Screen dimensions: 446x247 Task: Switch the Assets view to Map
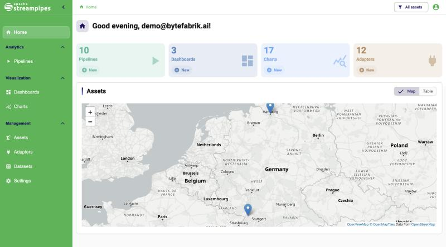(406, 91)
